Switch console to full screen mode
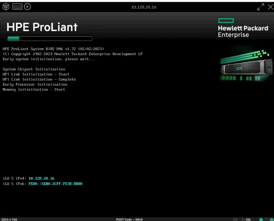The image size is (274, 221). tap(261, 7)
